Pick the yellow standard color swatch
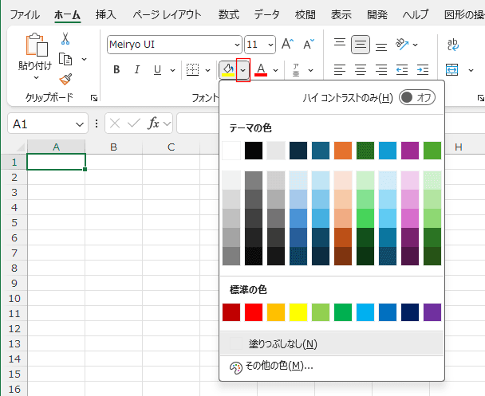Screen dimensions: 485x396 click(x=298, y=312)
